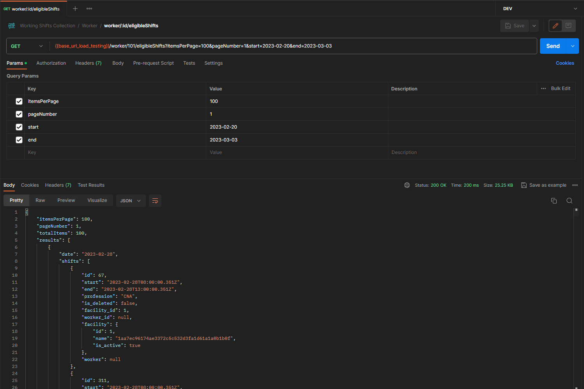Screen dimensions: 584x389
Task: Open the comments icon next to pencil
Action: tap(568, 26)
